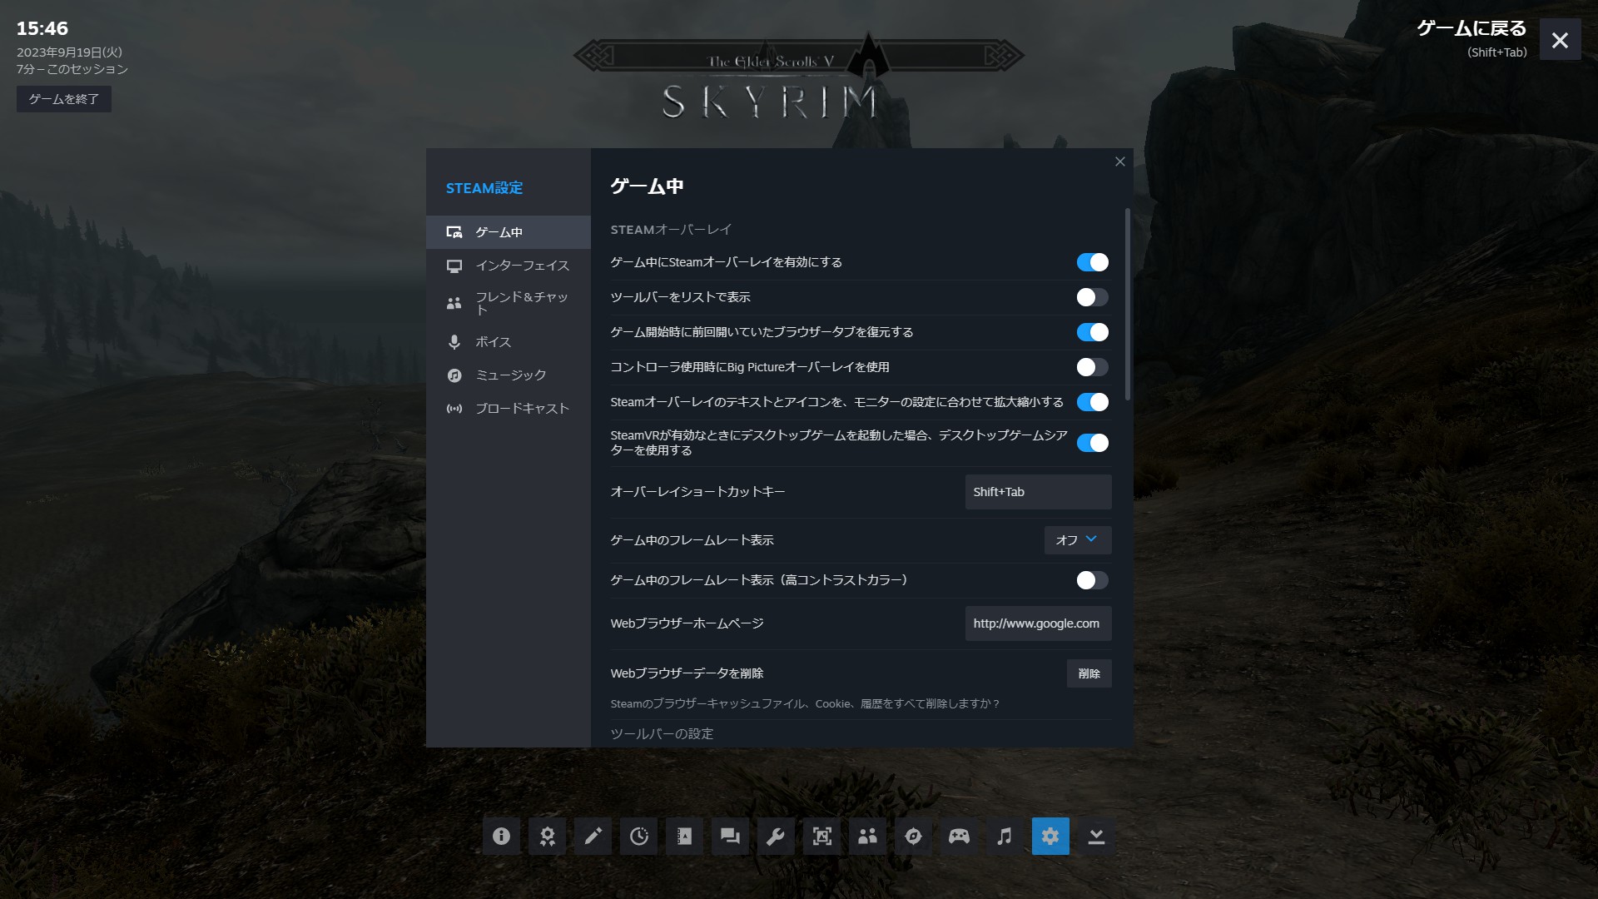
Task: Open the web browser compass icon
Action: coord(913,836)
